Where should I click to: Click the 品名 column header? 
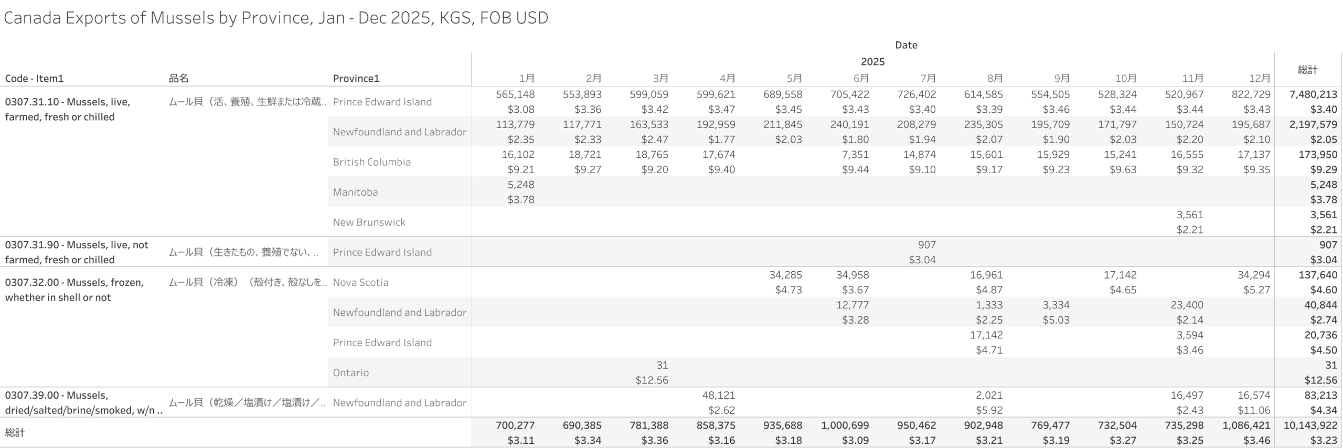tap(178, 78)
